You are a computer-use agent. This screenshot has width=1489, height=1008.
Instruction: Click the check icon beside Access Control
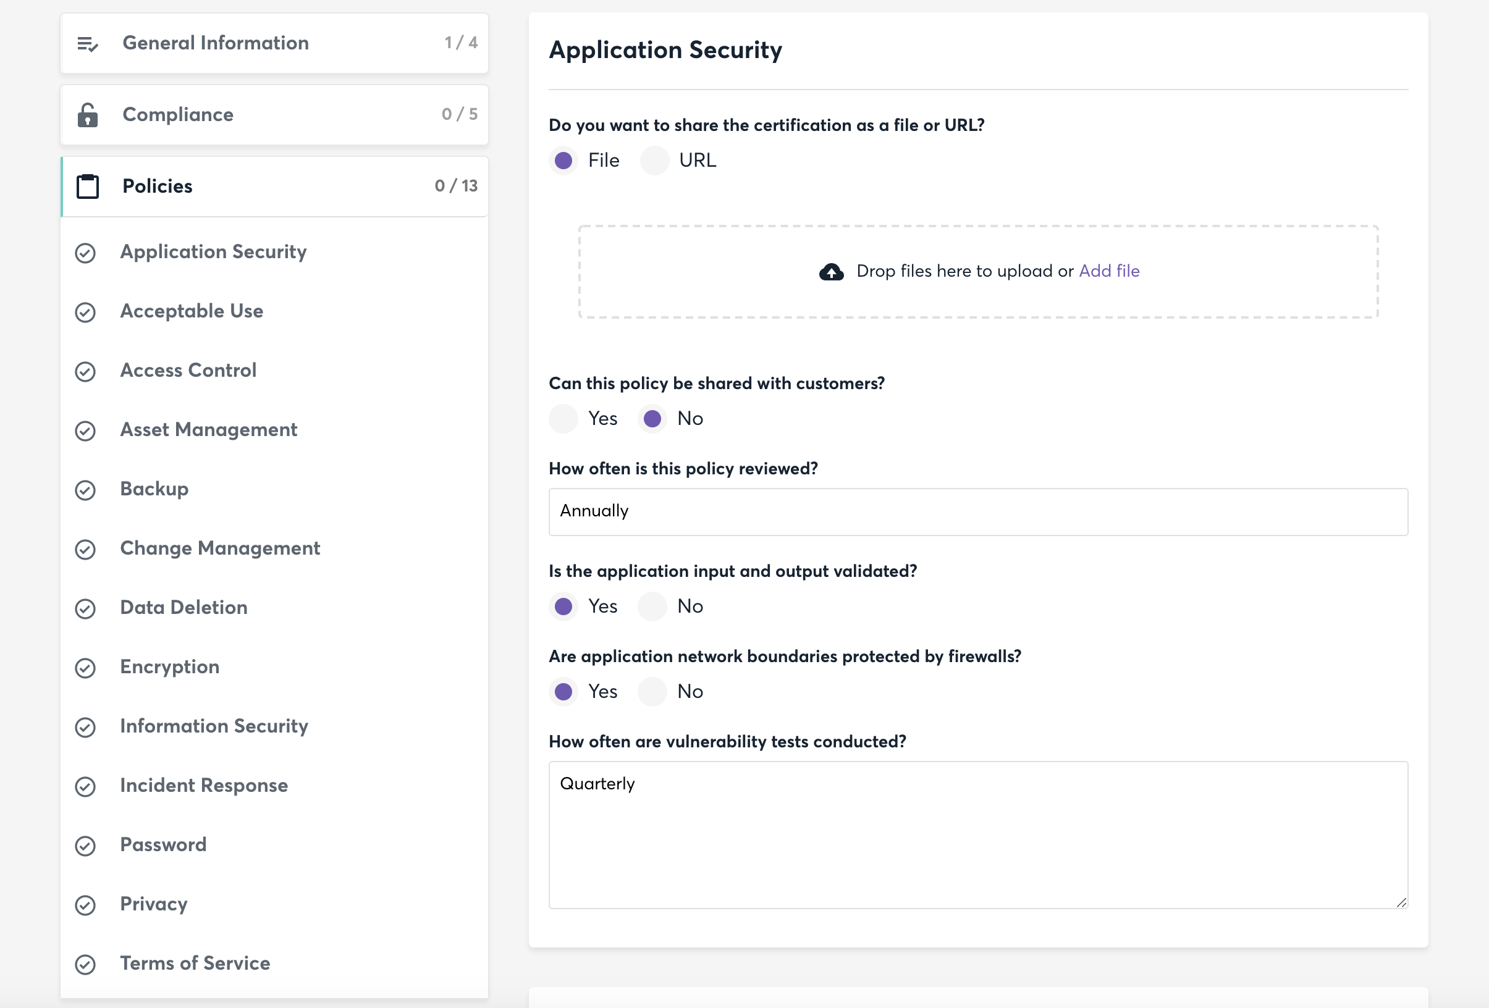click(x=85, y=371)
